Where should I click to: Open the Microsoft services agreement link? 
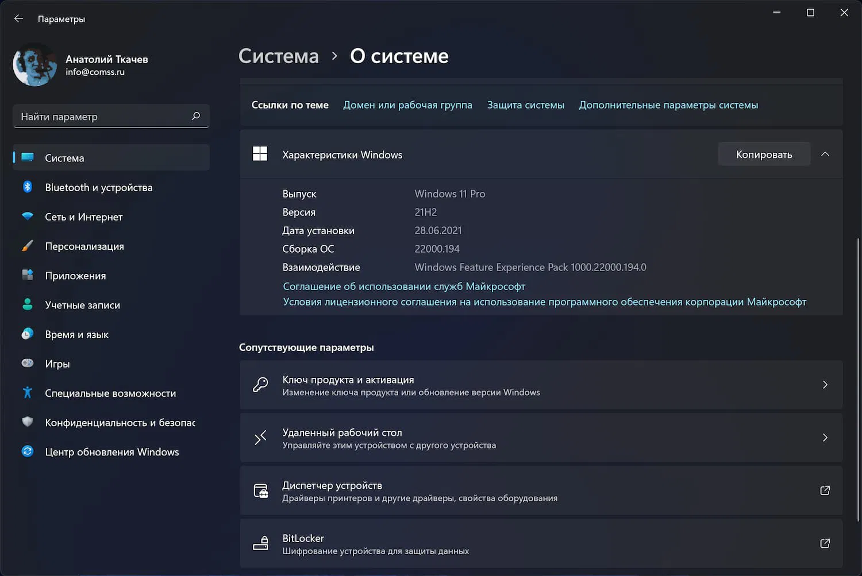[404, 286]
